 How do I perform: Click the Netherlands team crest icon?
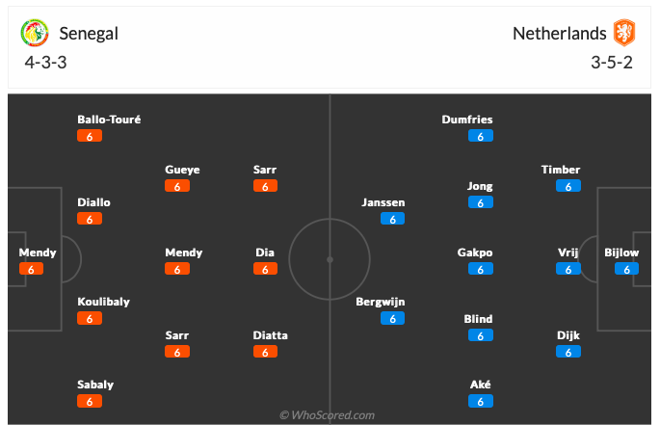click(x=623, y=33)
